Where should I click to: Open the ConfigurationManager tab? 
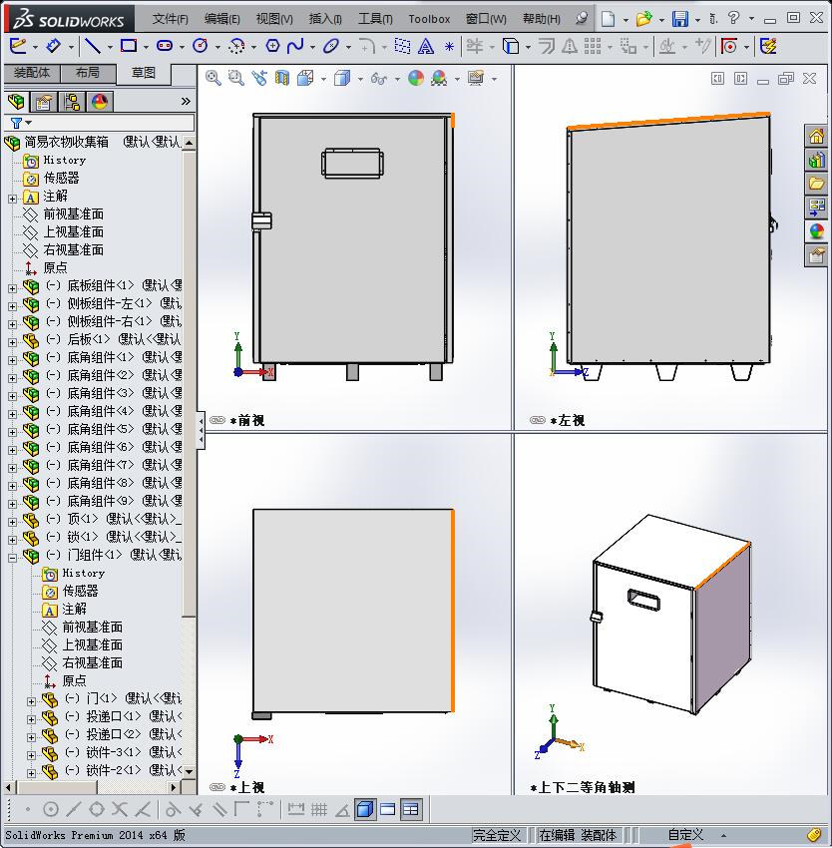tap(72, 102)
